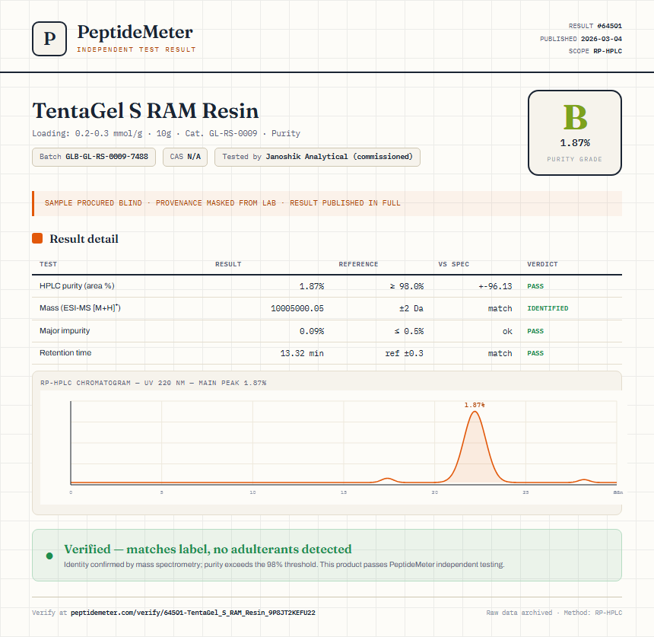This screenshot has width=654, height=637.
Task: Select the HPLC purity (area %) row label
Action: [x=77, y=286]
